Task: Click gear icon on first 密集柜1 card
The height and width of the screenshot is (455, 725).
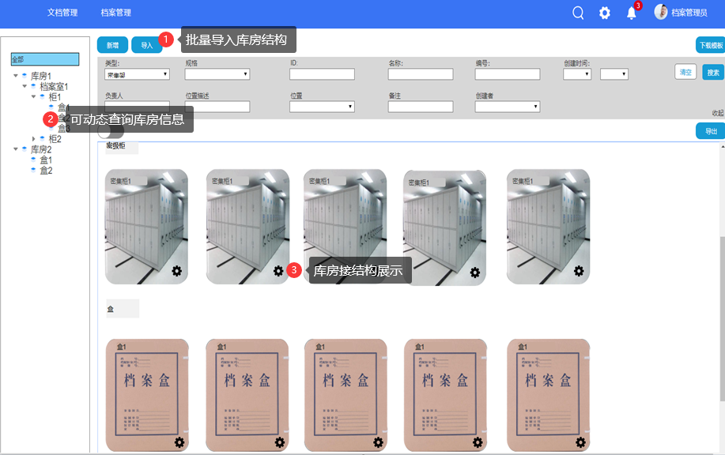Action: pos(178,271)
